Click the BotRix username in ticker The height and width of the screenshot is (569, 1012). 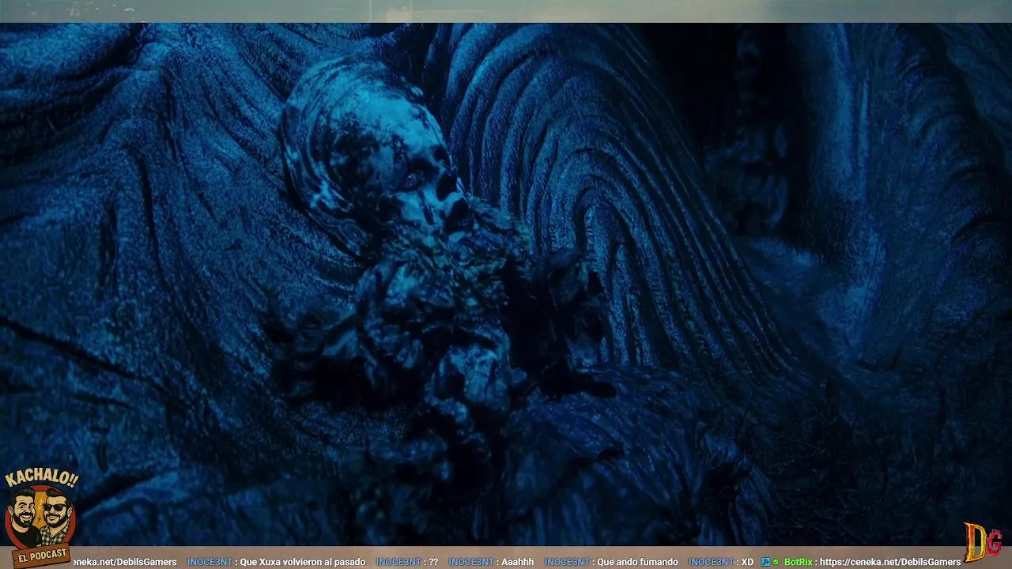click(x=798, y=562)
